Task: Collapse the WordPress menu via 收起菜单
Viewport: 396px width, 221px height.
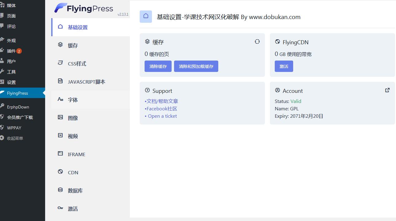Action: coord(15,138)
